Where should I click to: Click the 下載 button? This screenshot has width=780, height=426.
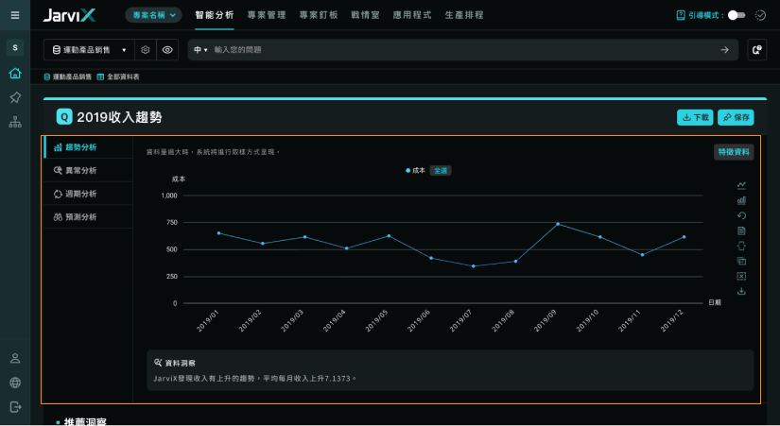click(x=695, y=117)
